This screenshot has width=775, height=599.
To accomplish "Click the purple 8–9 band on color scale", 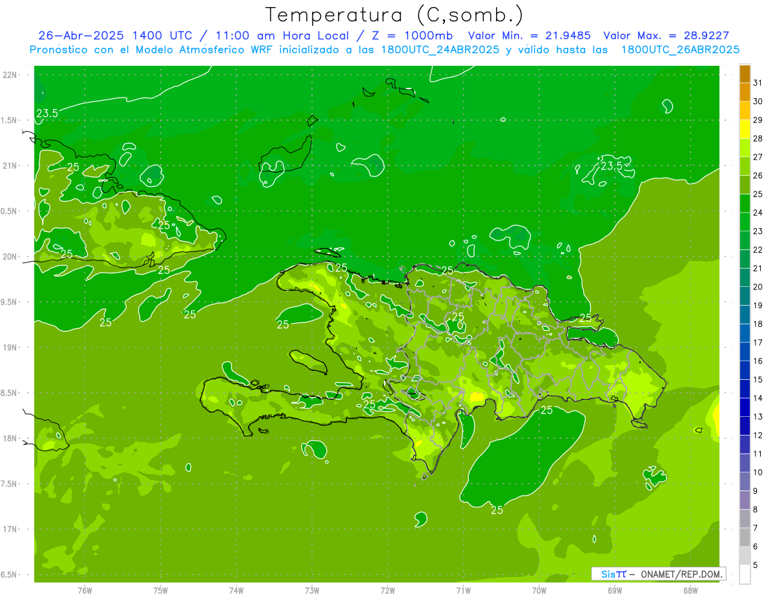I will tap(745, 500).
